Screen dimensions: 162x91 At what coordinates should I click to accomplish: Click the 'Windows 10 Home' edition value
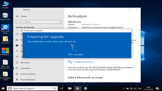(91, 25)
